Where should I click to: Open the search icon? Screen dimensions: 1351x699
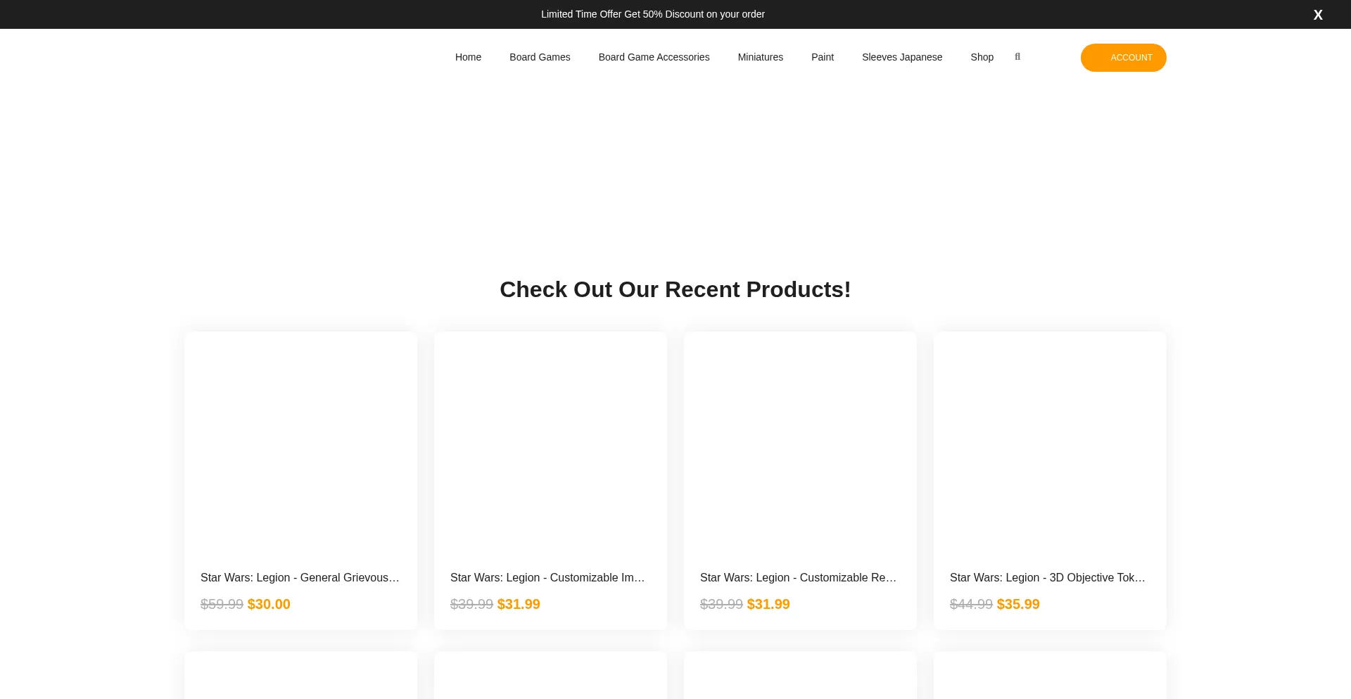click(1017, 57)
